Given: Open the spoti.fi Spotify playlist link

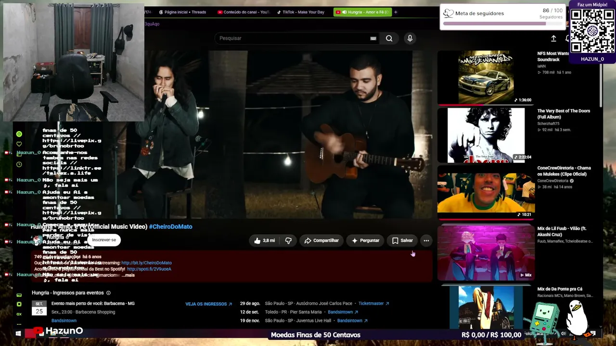Looking at the screenshot, I should (x=149, y=269).
